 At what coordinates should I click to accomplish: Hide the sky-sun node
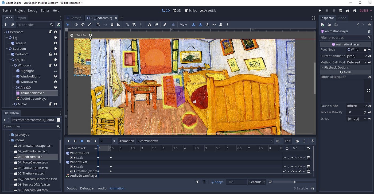[55, 43]
